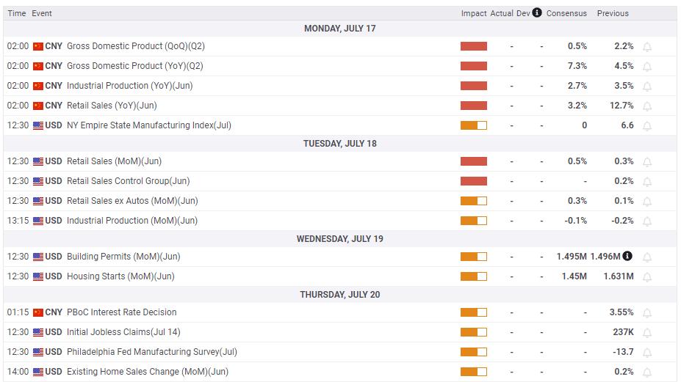Click red impact bar for GDP (QoQ)
The width and height of the screenshot is (681, 382).
[x=473, y=46]
